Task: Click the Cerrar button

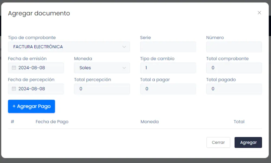Action: tap(218, 142)
